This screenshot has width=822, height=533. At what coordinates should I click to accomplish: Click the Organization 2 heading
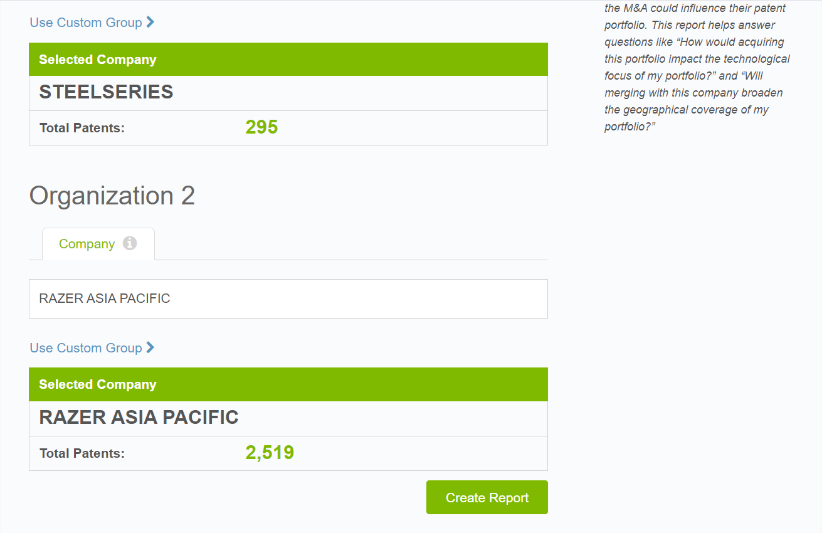coord(112,196)
